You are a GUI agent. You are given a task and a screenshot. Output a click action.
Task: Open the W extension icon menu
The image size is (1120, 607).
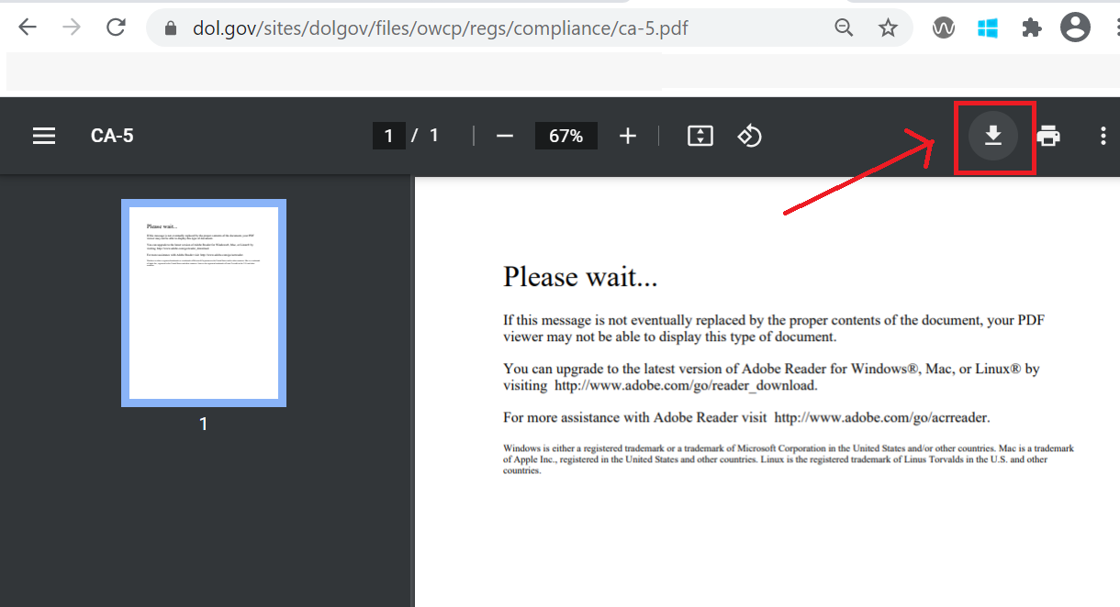point(943,28)
